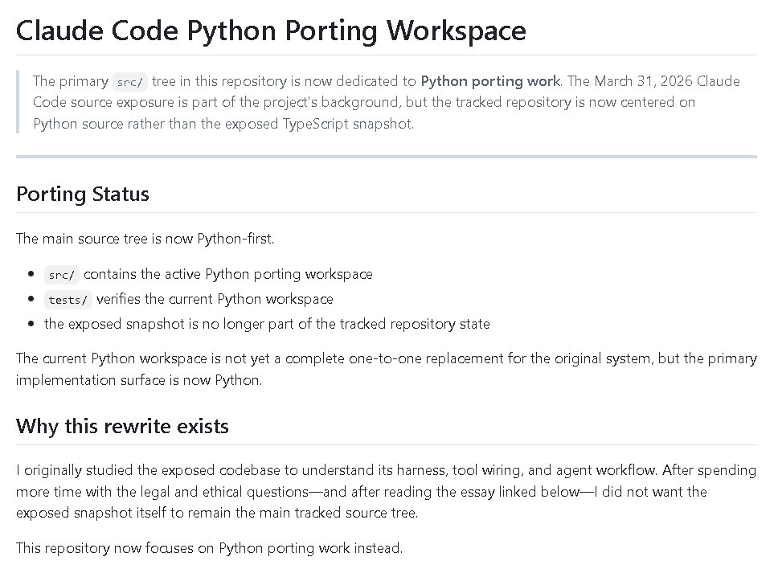Click paragraph starting "The current Python workspace"
774x569 pixels.
[386, 369]
